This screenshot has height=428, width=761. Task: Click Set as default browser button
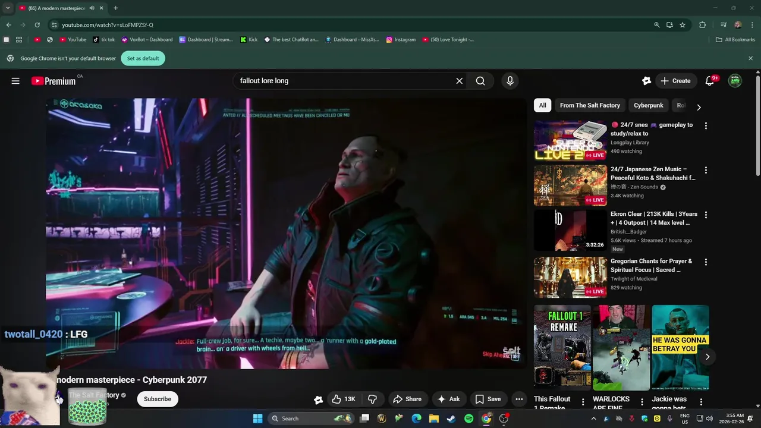click(x=143, y=58)
